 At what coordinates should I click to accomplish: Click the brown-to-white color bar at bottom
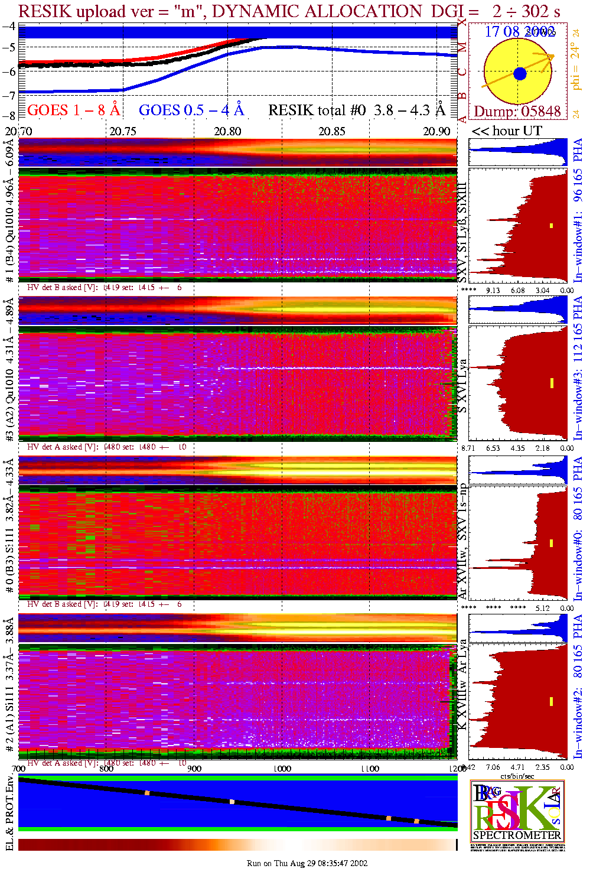click(236, 845)
